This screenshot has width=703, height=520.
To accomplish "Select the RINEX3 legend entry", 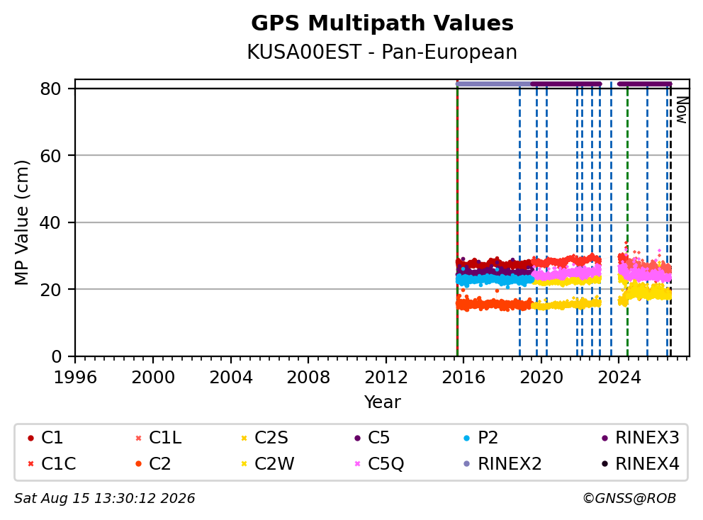I will pos(640,438).
